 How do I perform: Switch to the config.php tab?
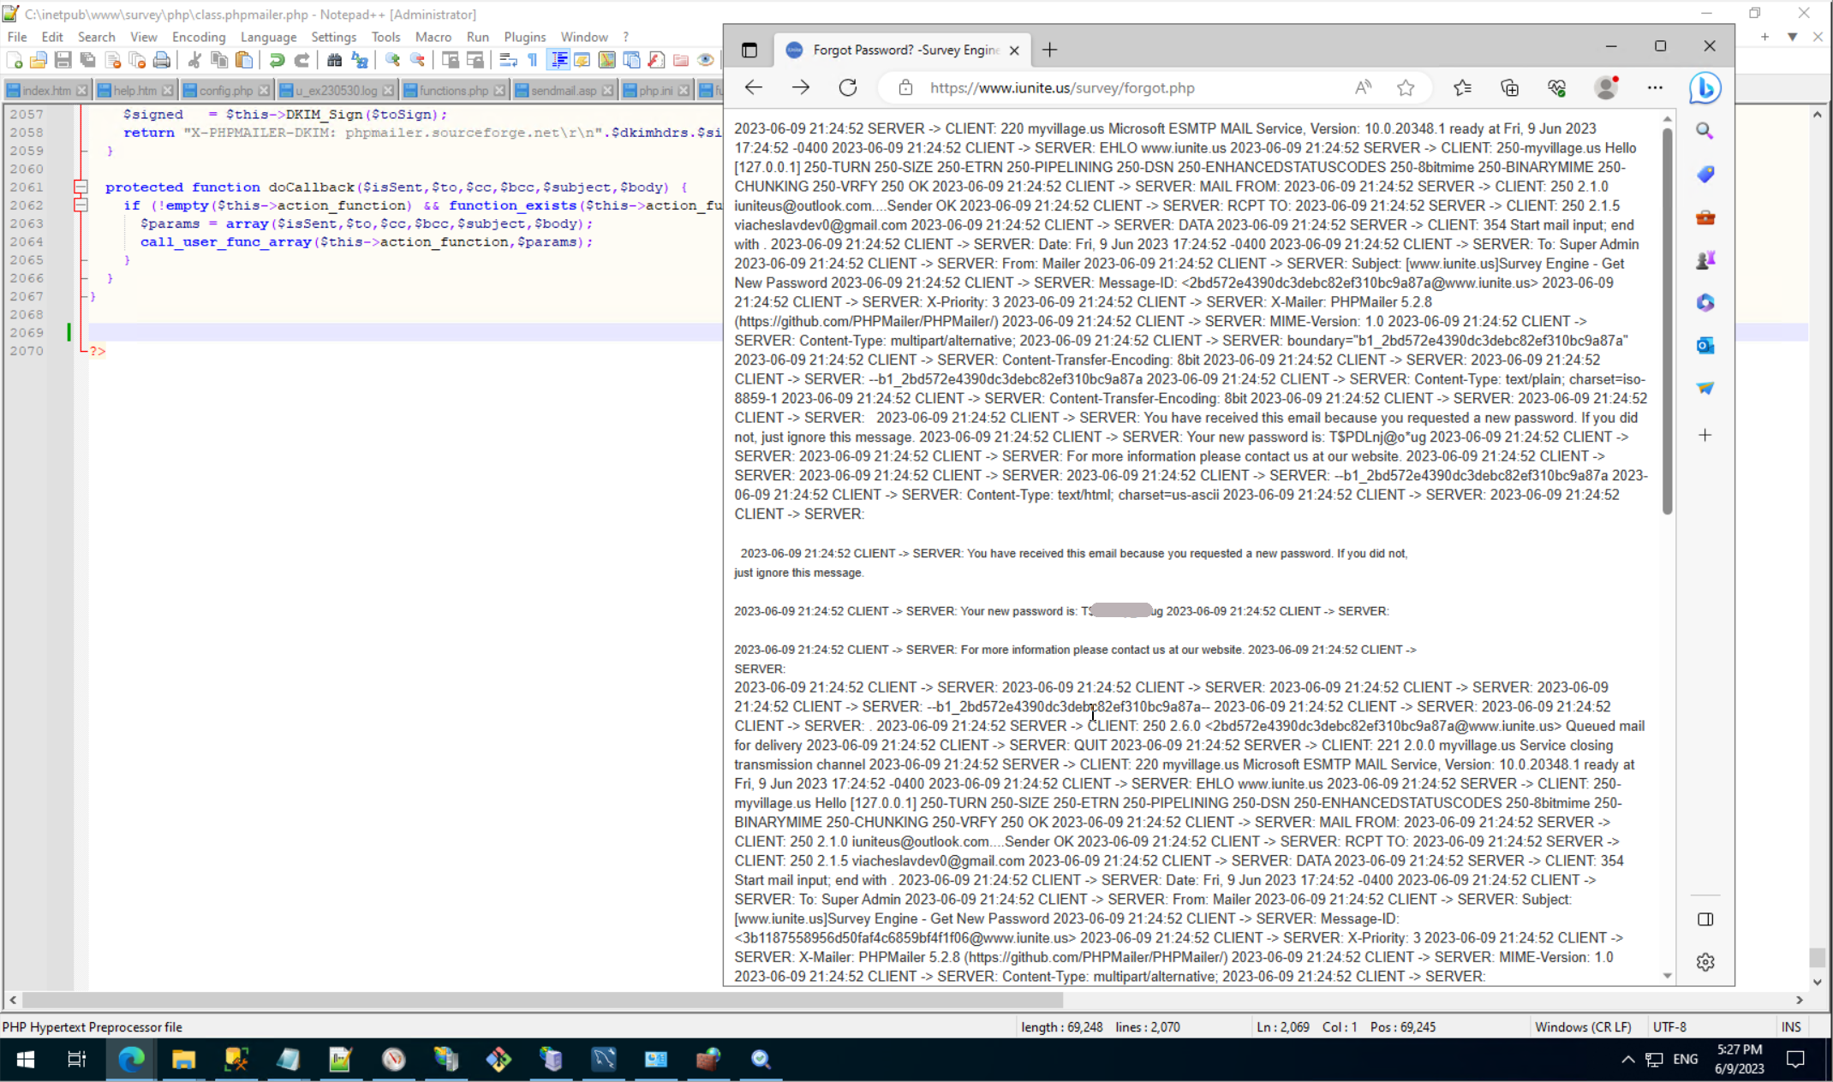point(225,90)
